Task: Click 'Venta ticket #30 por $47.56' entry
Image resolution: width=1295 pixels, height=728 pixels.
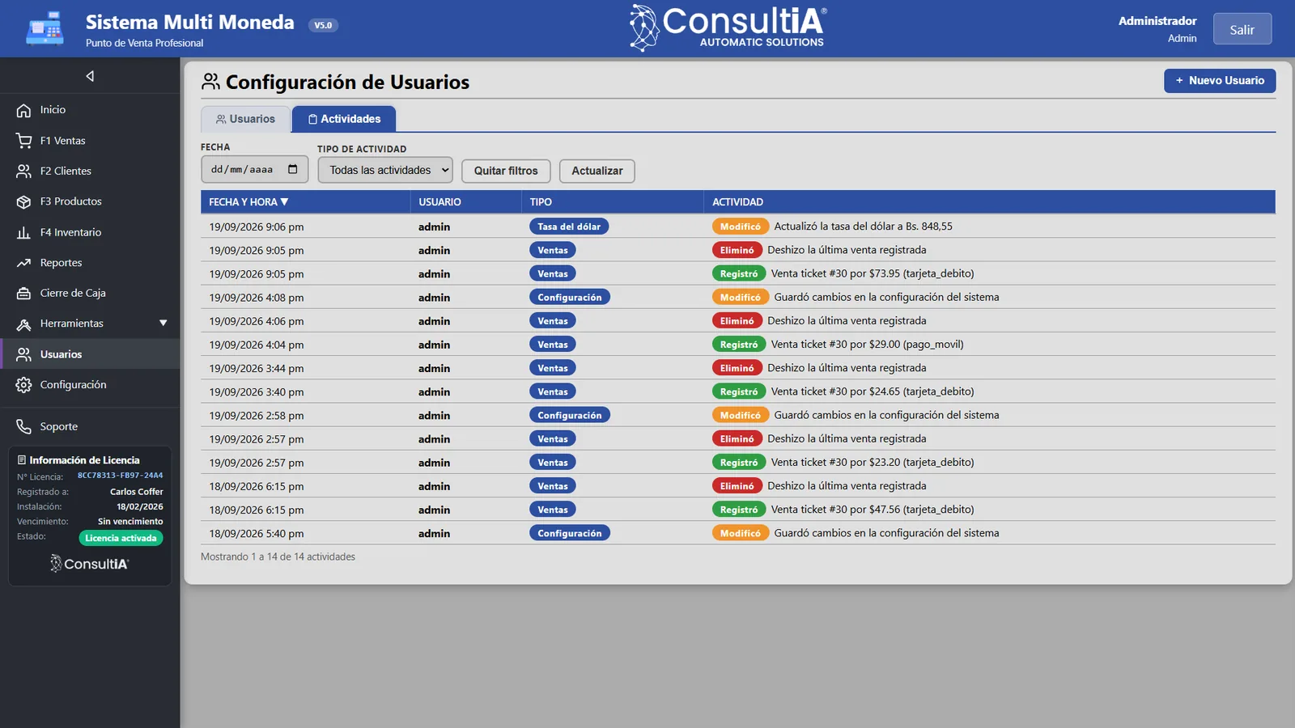Action: [x=873, y=510]
